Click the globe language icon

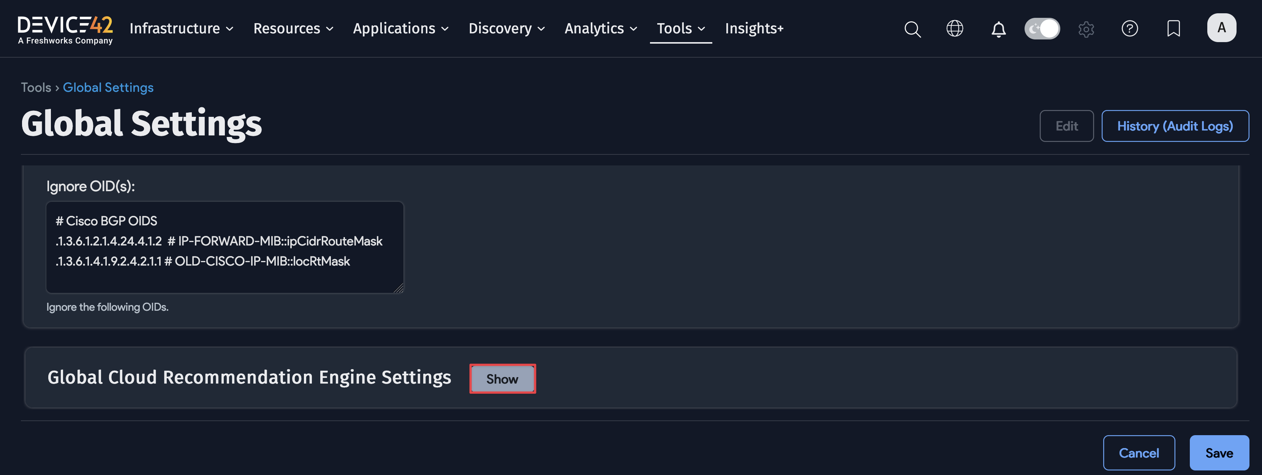(954, 29)
